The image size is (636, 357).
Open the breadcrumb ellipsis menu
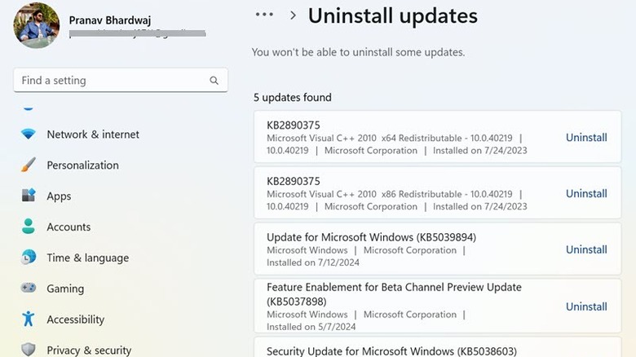(264, 15)
